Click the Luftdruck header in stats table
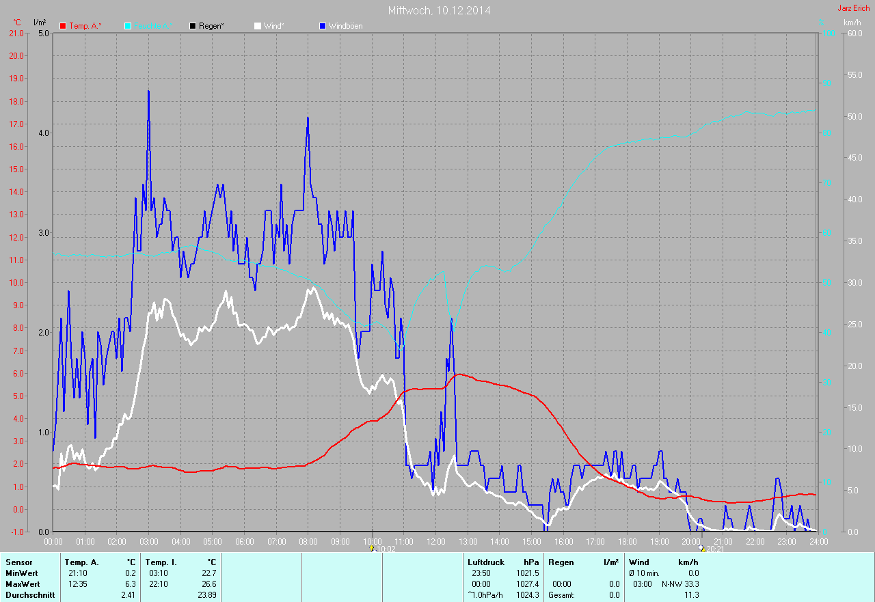Image resolution: width=875 pixels, height=602 pixels. click(x=485, y=562)
